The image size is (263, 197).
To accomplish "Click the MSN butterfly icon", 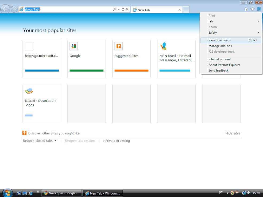I will [x=163, y=46].
